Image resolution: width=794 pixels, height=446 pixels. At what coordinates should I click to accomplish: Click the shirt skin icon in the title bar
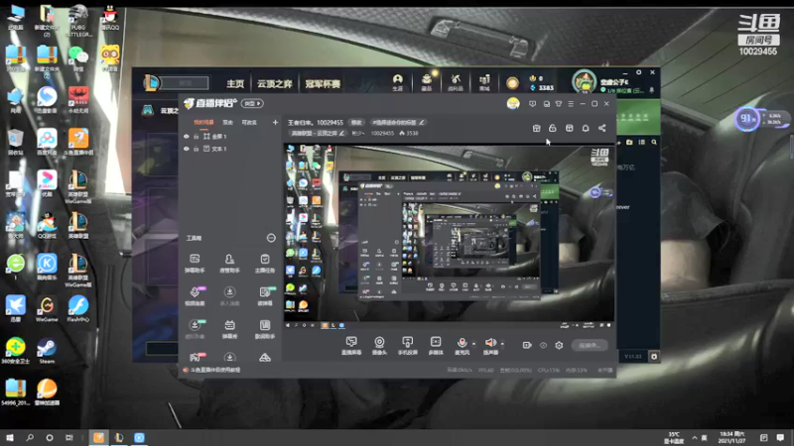pyautogui.click(x=559, y=104)
